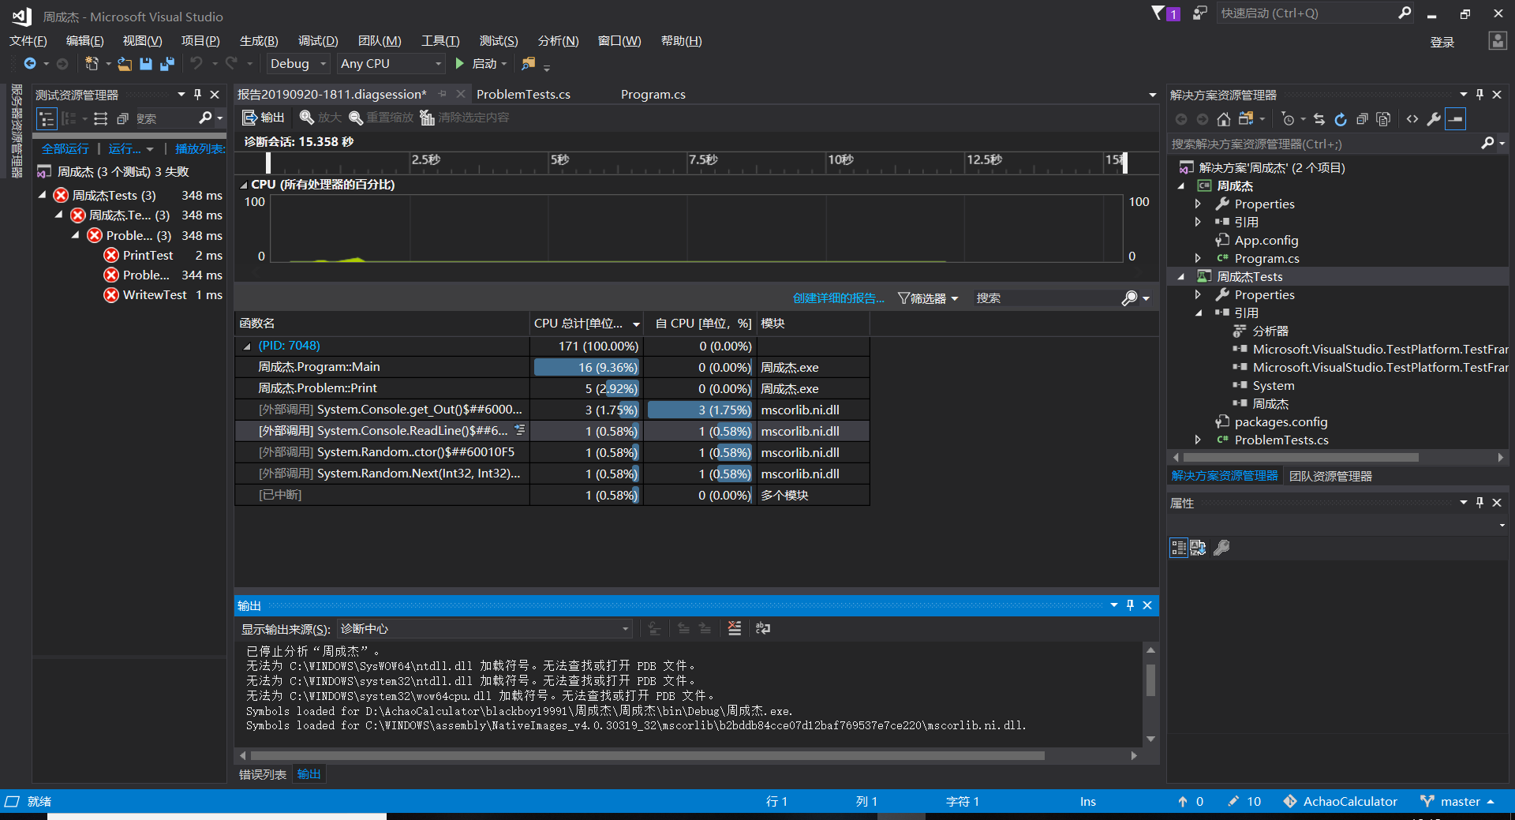1515x820 pixels.
Task: Click the 函数名 column header
Action: coord(382,323)
